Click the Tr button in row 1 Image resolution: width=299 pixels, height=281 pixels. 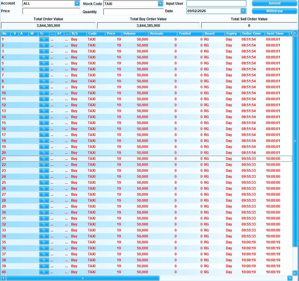[44, 39]
